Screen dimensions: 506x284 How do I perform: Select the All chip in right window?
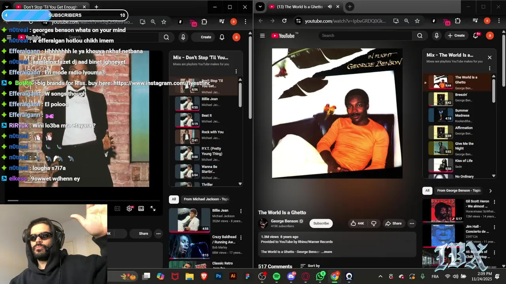[x=427, y=191]
